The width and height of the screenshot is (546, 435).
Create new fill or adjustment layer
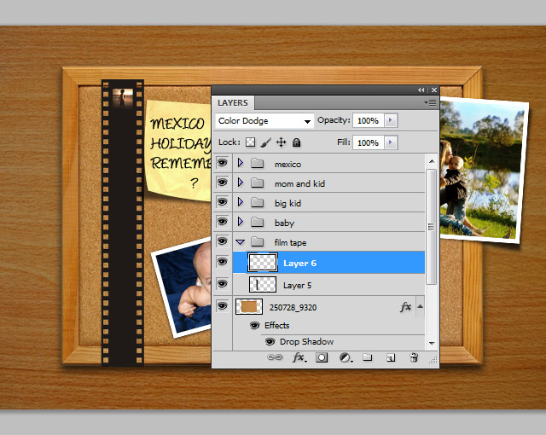click(x=346, y=358)
